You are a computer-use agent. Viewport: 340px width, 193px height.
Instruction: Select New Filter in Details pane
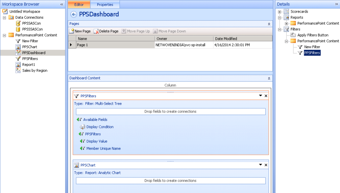click(312, 47)
